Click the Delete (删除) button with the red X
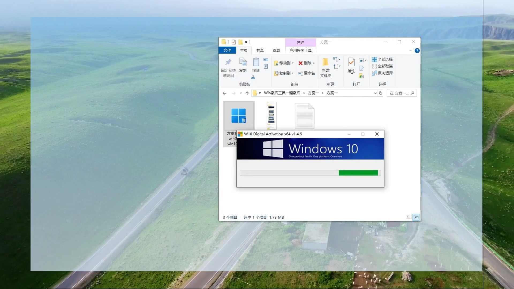The width and height of the screenshot is (514, 289). pyautogui.click(x=305, y=63)
